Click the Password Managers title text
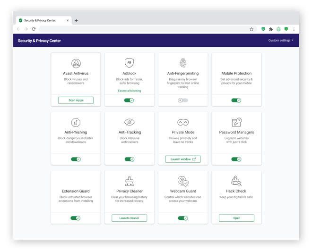This screenshot has width=312, height=251. (x=236, y=132)
